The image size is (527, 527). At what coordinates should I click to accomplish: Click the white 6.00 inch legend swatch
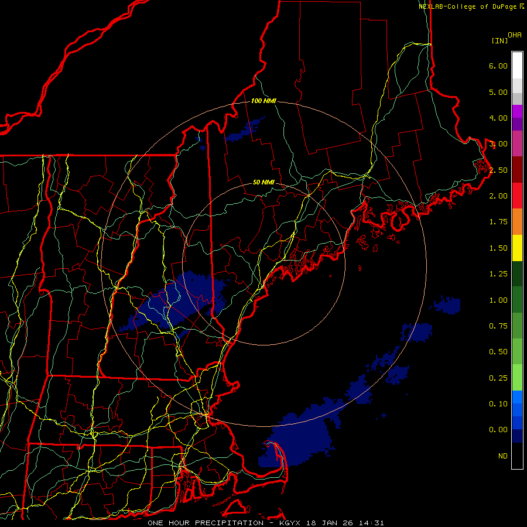pos(517,66)
